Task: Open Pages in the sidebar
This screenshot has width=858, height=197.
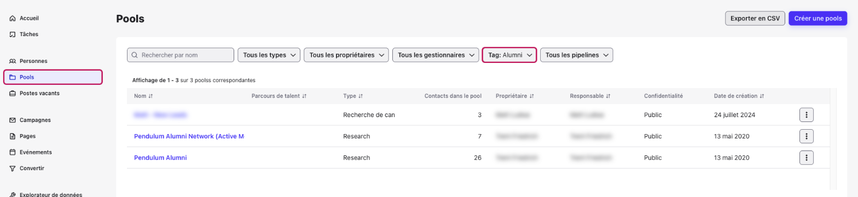Action: pos(27,136)
